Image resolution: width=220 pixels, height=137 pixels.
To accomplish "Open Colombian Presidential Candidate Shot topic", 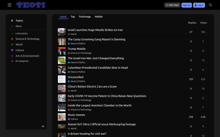I will click(x=98, y=68).
